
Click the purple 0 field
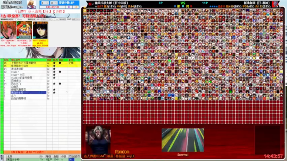69,7
